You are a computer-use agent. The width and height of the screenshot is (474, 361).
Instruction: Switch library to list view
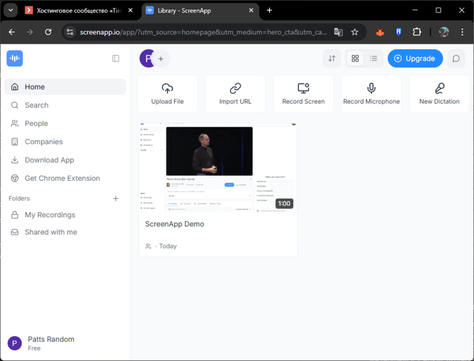(x=373, y=58)
